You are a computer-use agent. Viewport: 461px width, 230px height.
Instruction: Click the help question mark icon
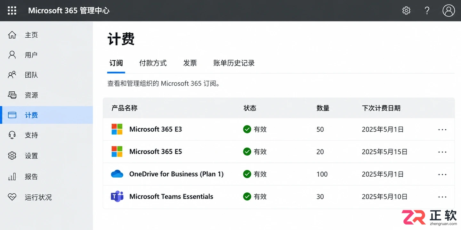(427, 11)
